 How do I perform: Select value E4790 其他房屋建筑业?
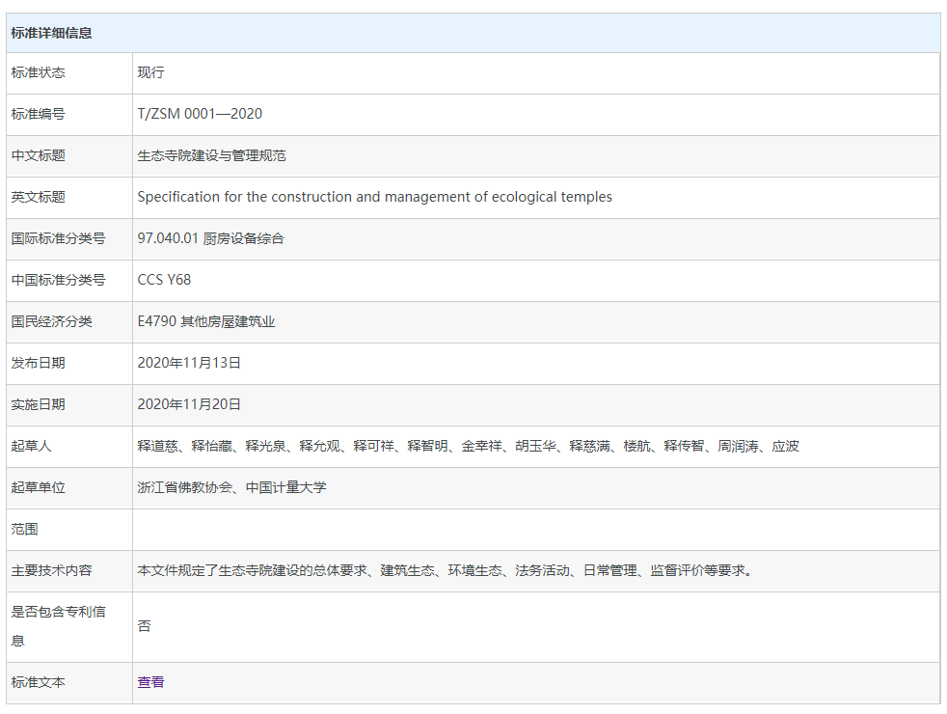pos(206,321)
